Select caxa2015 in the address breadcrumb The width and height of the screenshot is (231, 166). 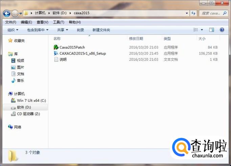point(82,13)
